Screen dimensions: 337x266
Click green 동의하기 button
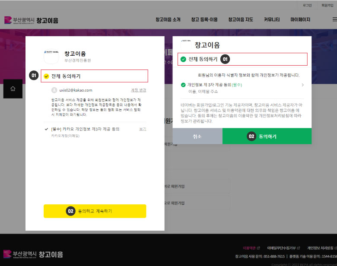click(267, 136)
